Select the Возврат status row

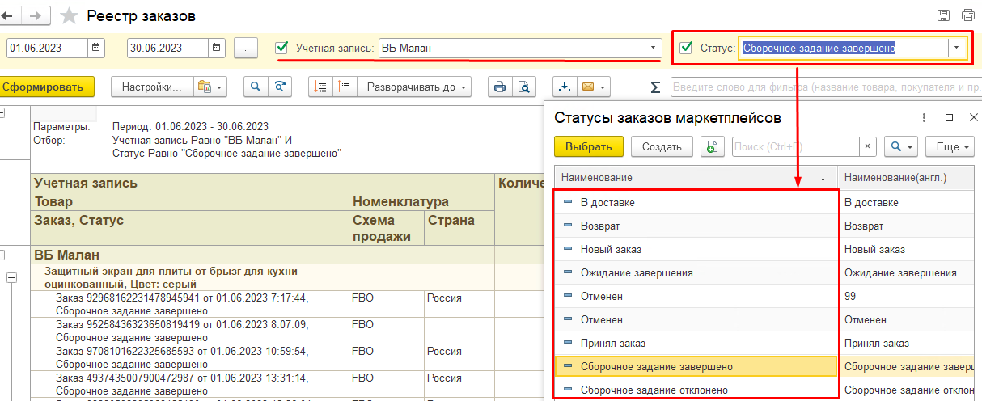pos(696,226)
